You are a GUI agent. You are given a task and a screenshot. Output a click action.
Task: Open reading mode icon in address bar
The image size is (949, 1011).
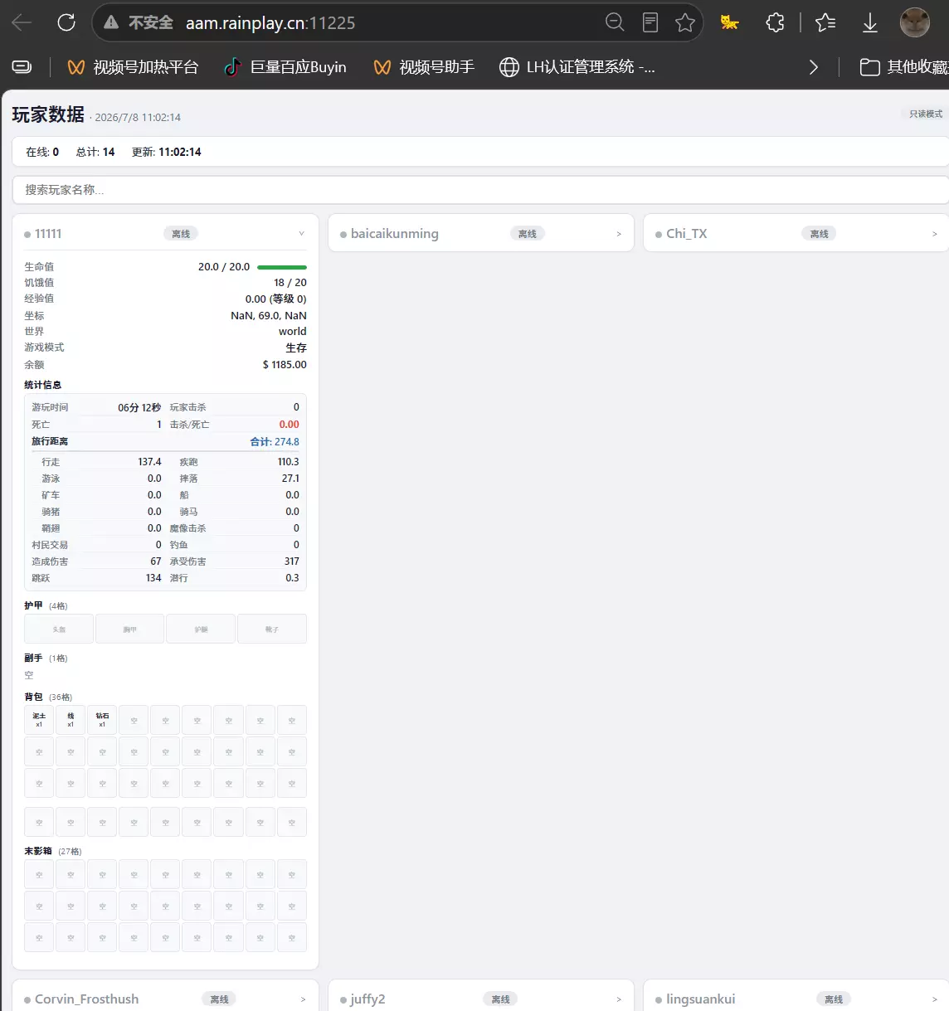point(650,22)
